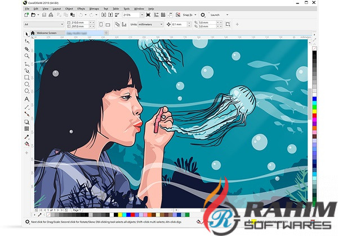Screen dimensions: 338x236
Task: Click the page width 210.0 mm field
Action: pyautogui.click(x=80, y=22)
